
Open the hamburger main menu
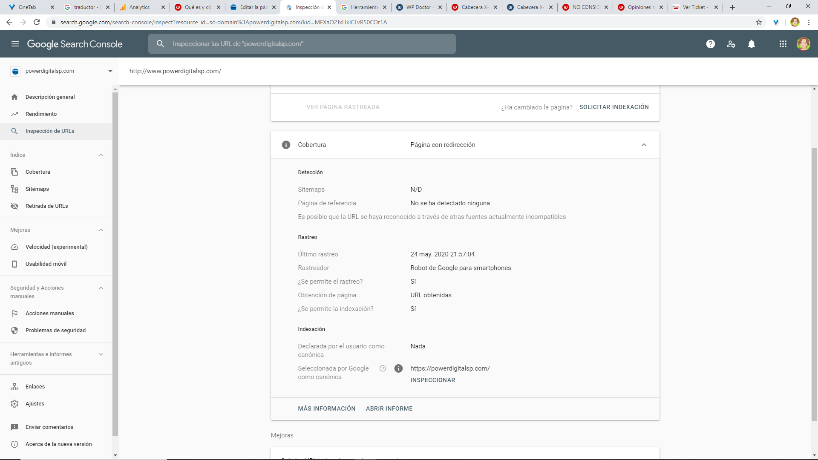tap(15, 44)
